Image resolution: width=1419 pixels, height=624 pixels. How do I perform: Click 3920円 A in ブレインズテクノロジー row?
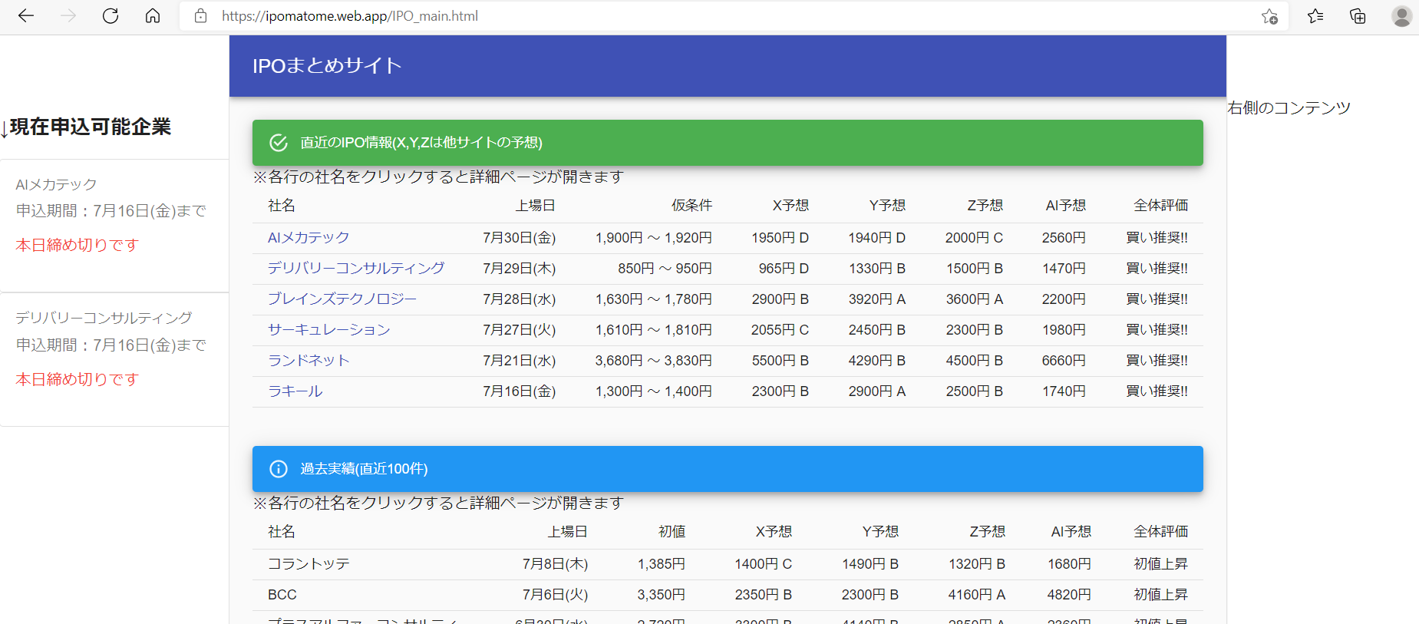(877, 299)
